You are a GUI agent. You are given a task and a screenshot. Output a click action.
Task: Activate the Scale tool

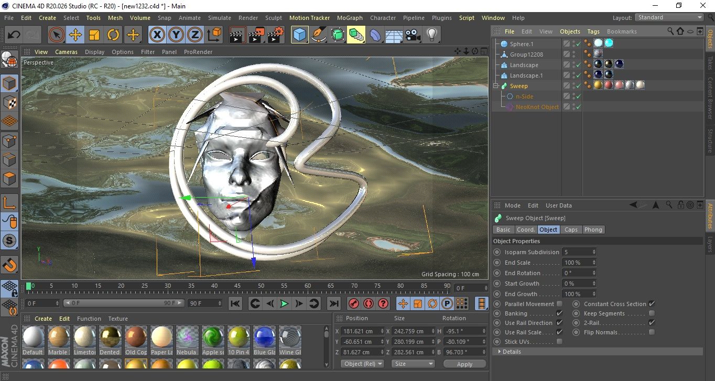(94, 35)
